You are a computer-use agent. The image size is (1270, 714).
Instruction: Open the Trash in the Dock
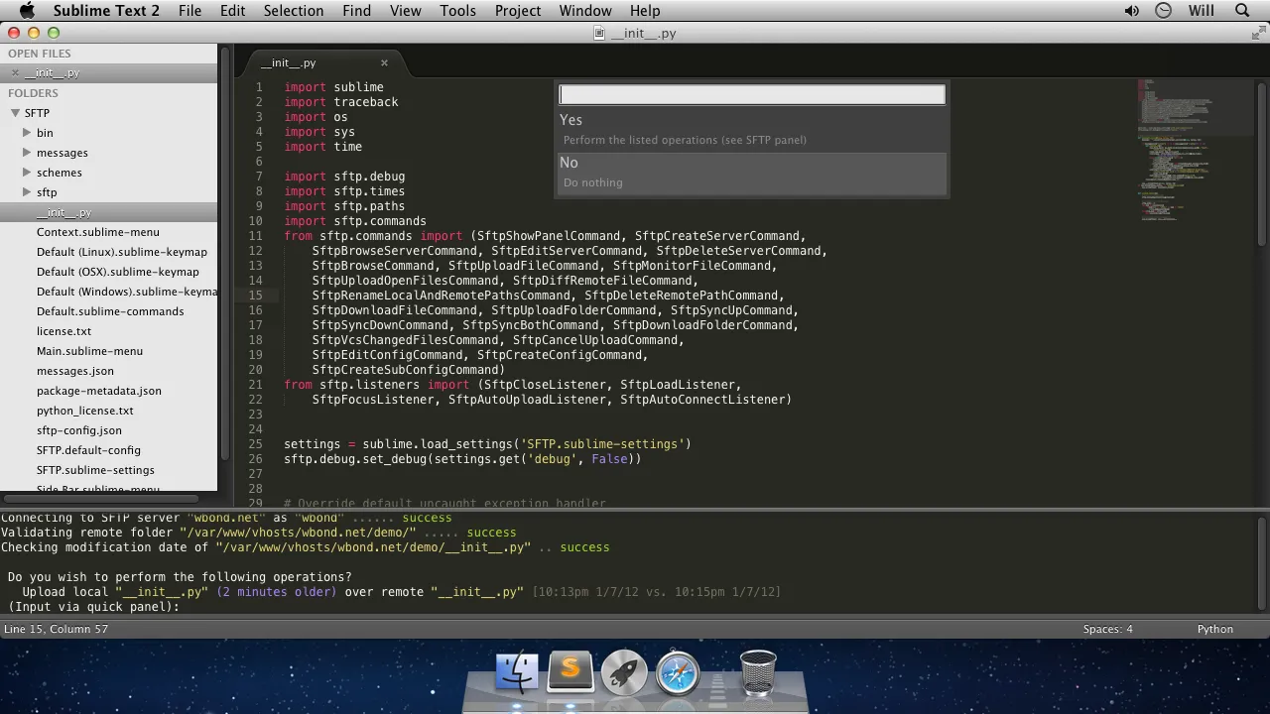(x=759, y=673)
